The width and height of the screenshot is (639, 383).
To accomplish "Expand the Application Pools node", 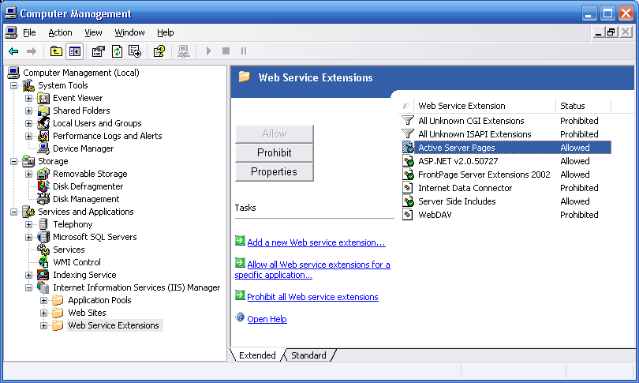I will 43,301.
